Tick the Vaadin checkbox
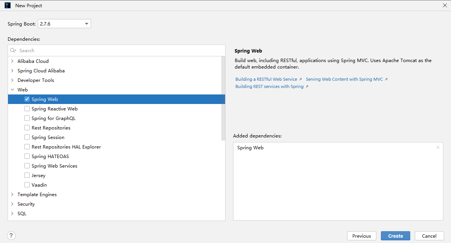 27,185
